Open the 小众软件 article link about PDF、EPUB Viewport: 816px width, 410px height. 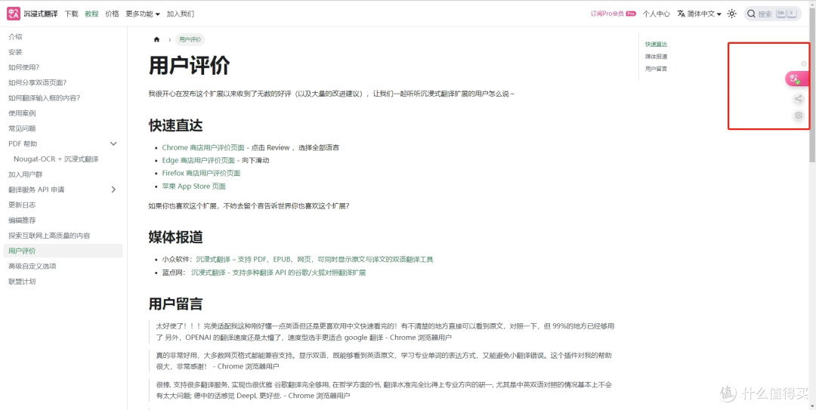click(x=314, y=259)
